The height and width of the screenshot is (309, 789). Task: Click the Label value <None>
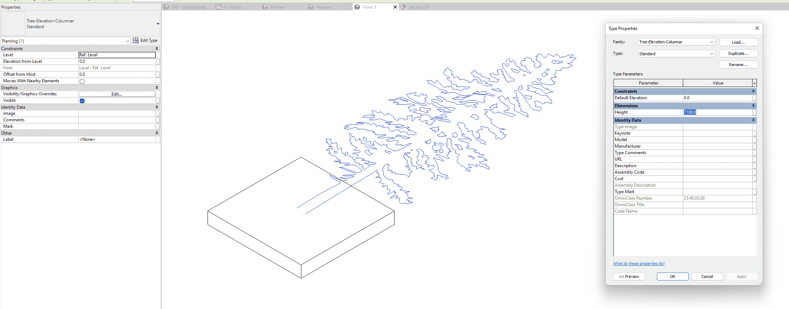point(117,139)
